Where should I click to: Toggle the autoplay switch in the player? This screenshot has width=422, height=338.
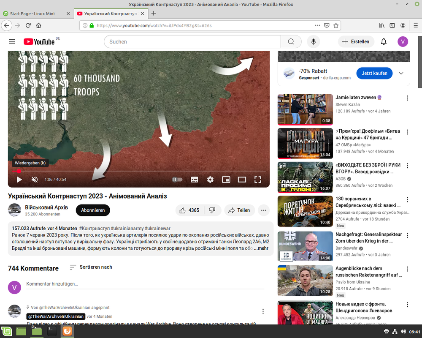coord(177,180)
